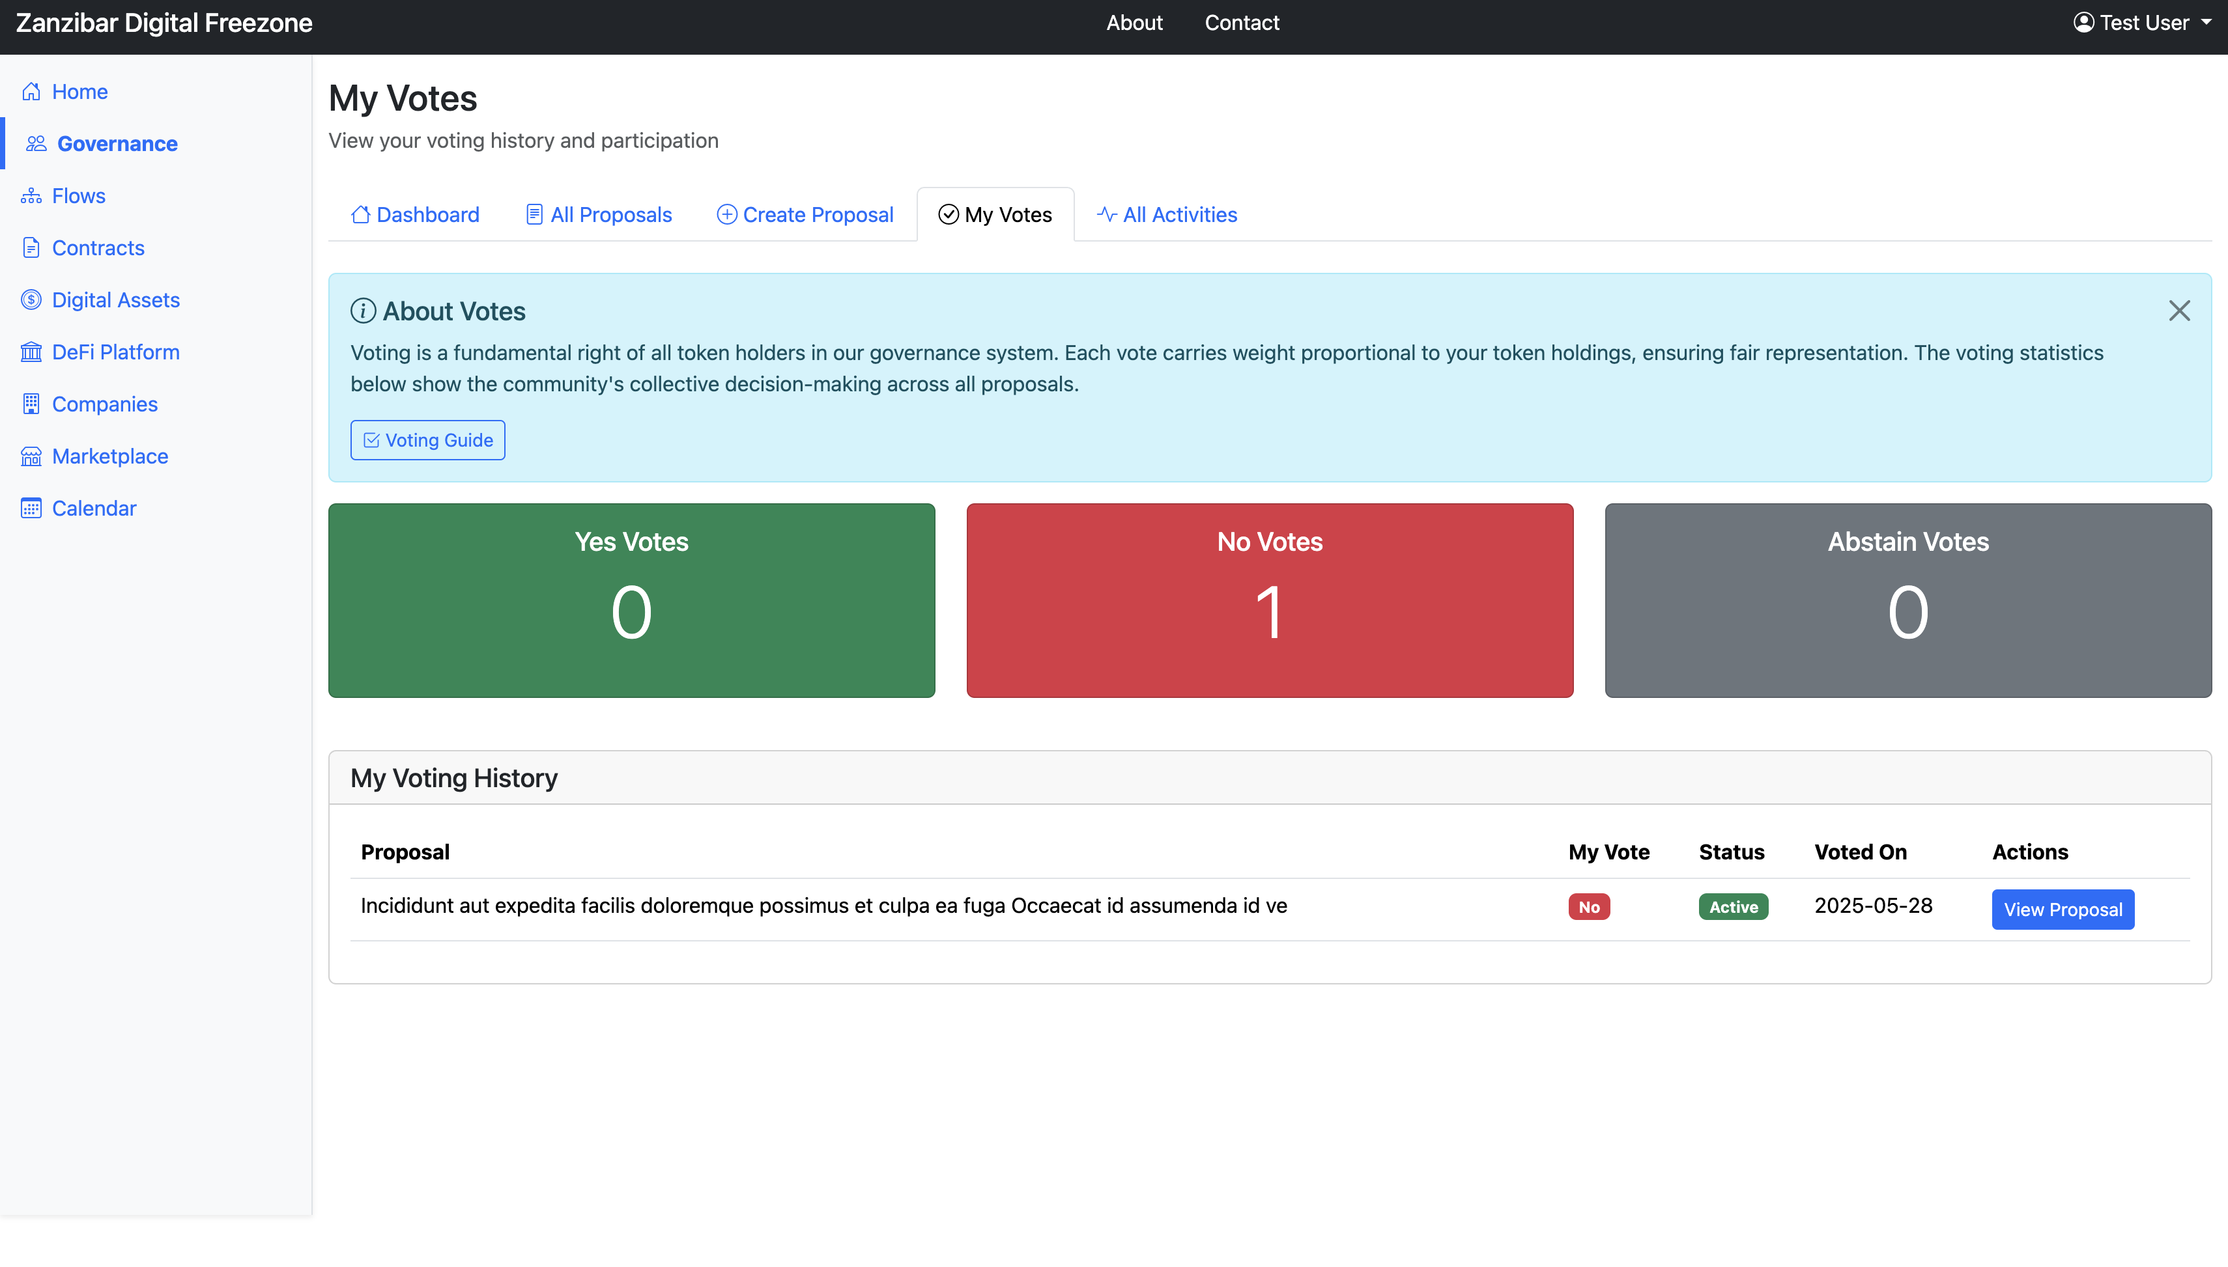Click the Voted On column header
Viewport: 2228px width, 1267px height.
[x=1861, y=852]
